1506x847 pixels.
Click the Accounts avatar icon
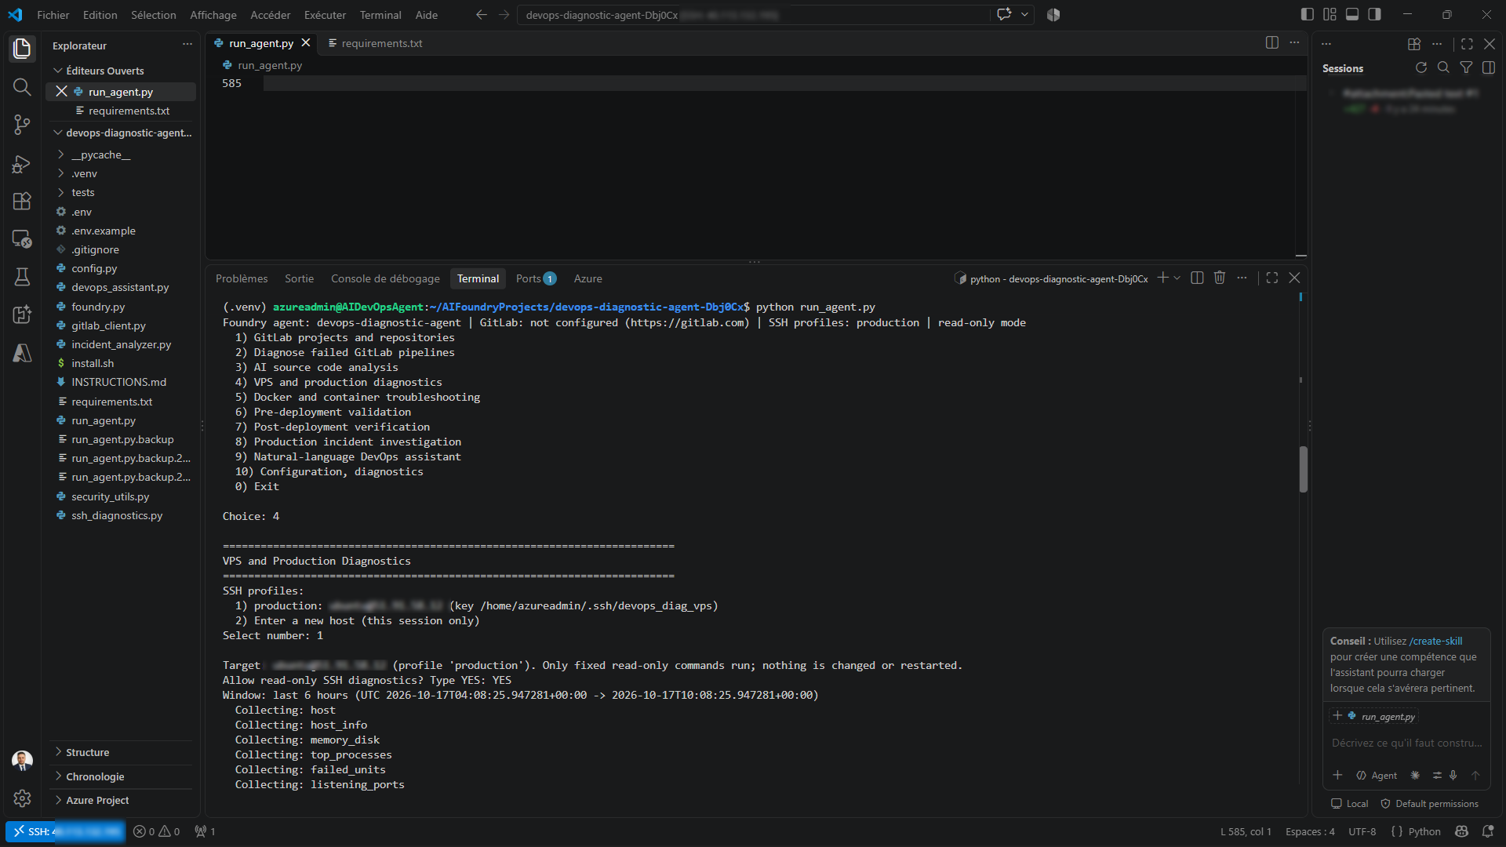(x=22, y=760)
